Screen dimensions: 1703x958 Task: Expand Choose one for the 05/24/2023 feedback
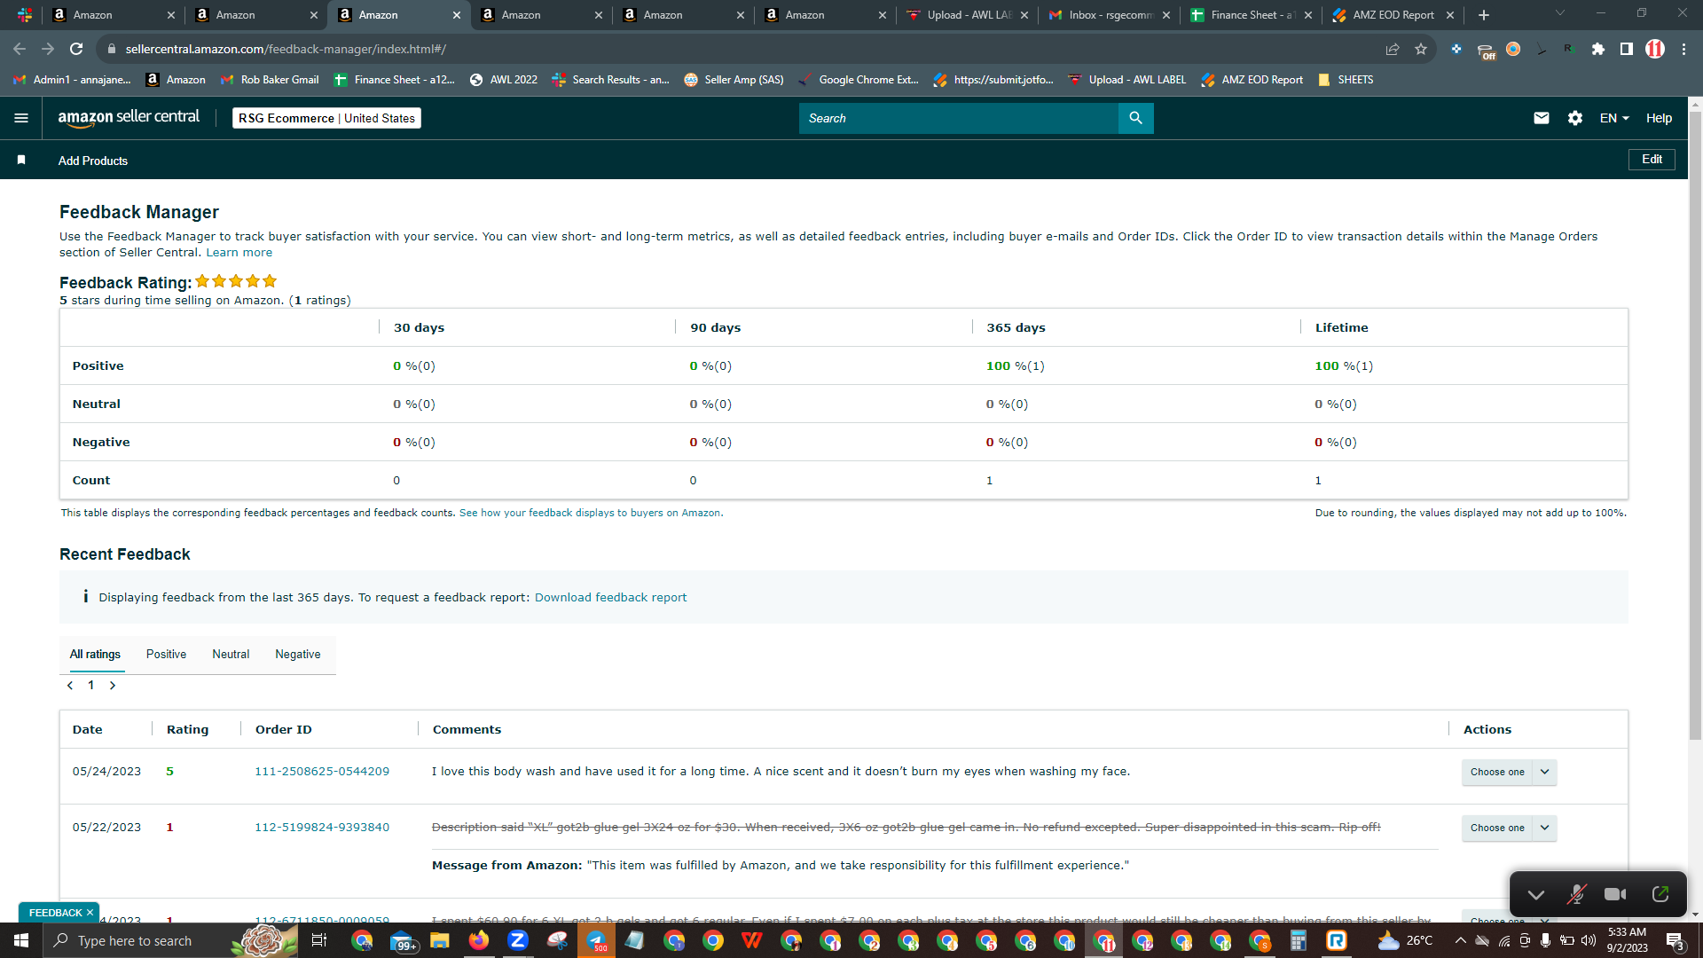point(1509,772)
